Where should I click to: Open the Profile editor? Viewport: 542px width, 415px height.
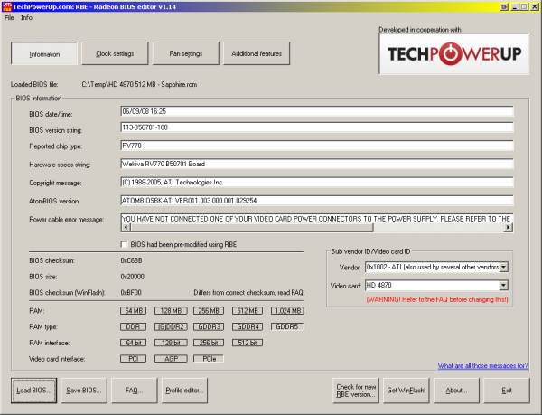click(184, 391)
